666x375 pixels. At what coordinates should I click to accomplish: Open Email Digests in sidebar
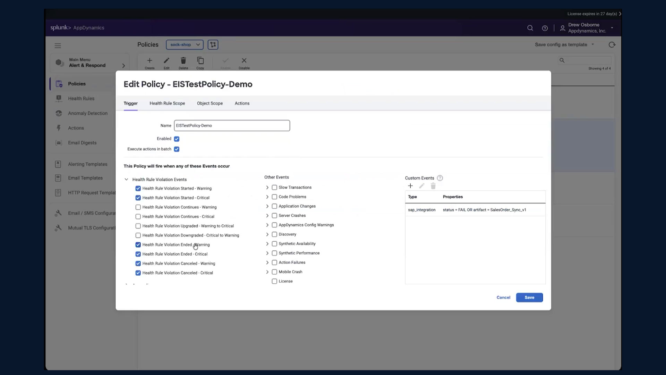[x=82, y=143]
